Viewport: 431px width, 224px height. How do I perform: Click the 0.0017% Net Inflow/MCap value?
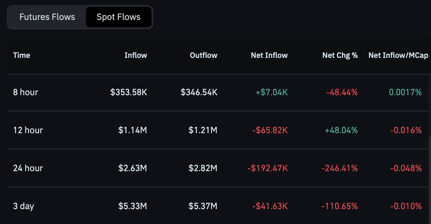405,92
